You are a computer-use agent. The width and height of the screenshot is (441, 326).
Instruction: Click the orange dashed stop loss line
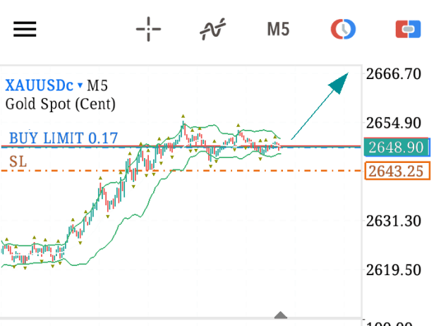point(180,171)
